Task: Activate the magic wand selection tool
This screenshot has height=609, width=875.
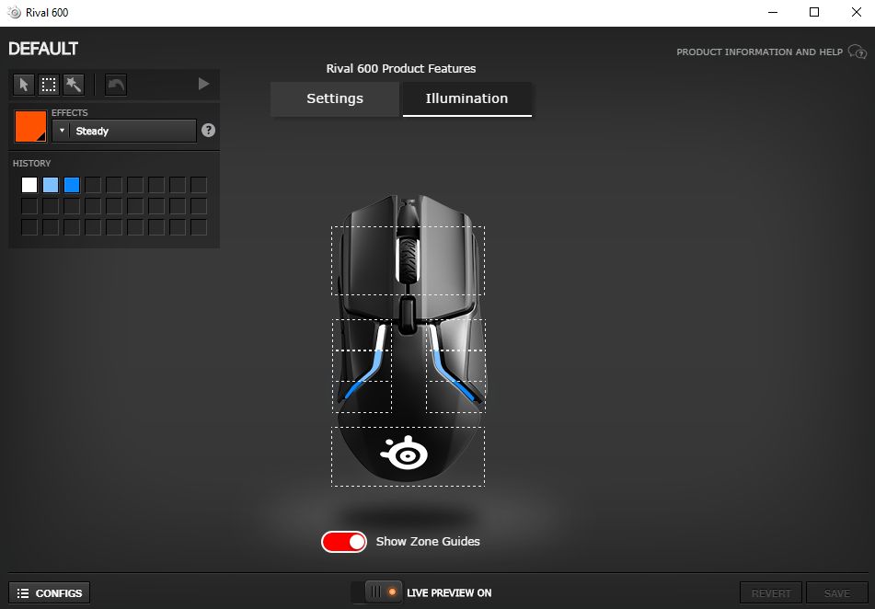Action: [73, 85]
